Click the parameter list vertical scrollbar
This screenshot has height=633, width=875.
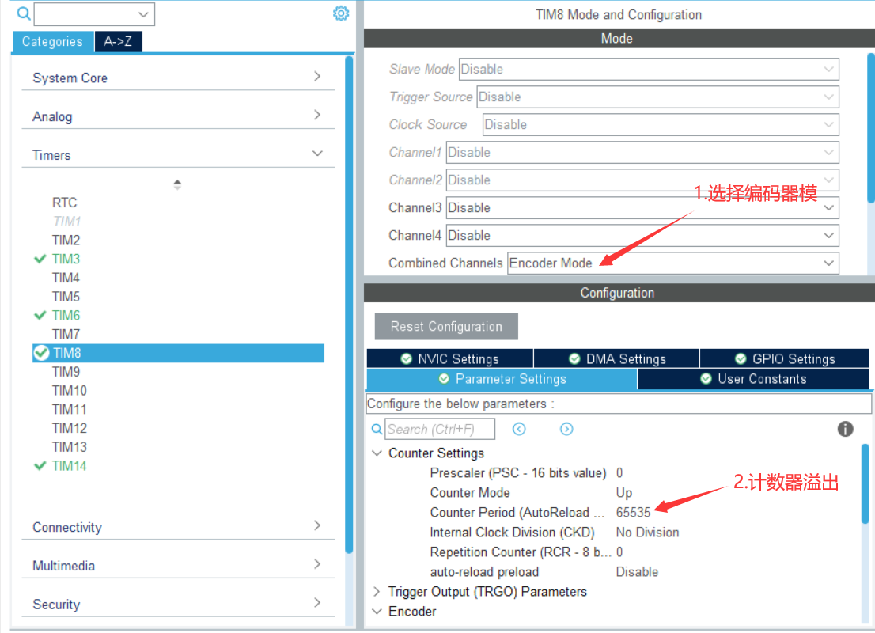[x=866, y=484]
